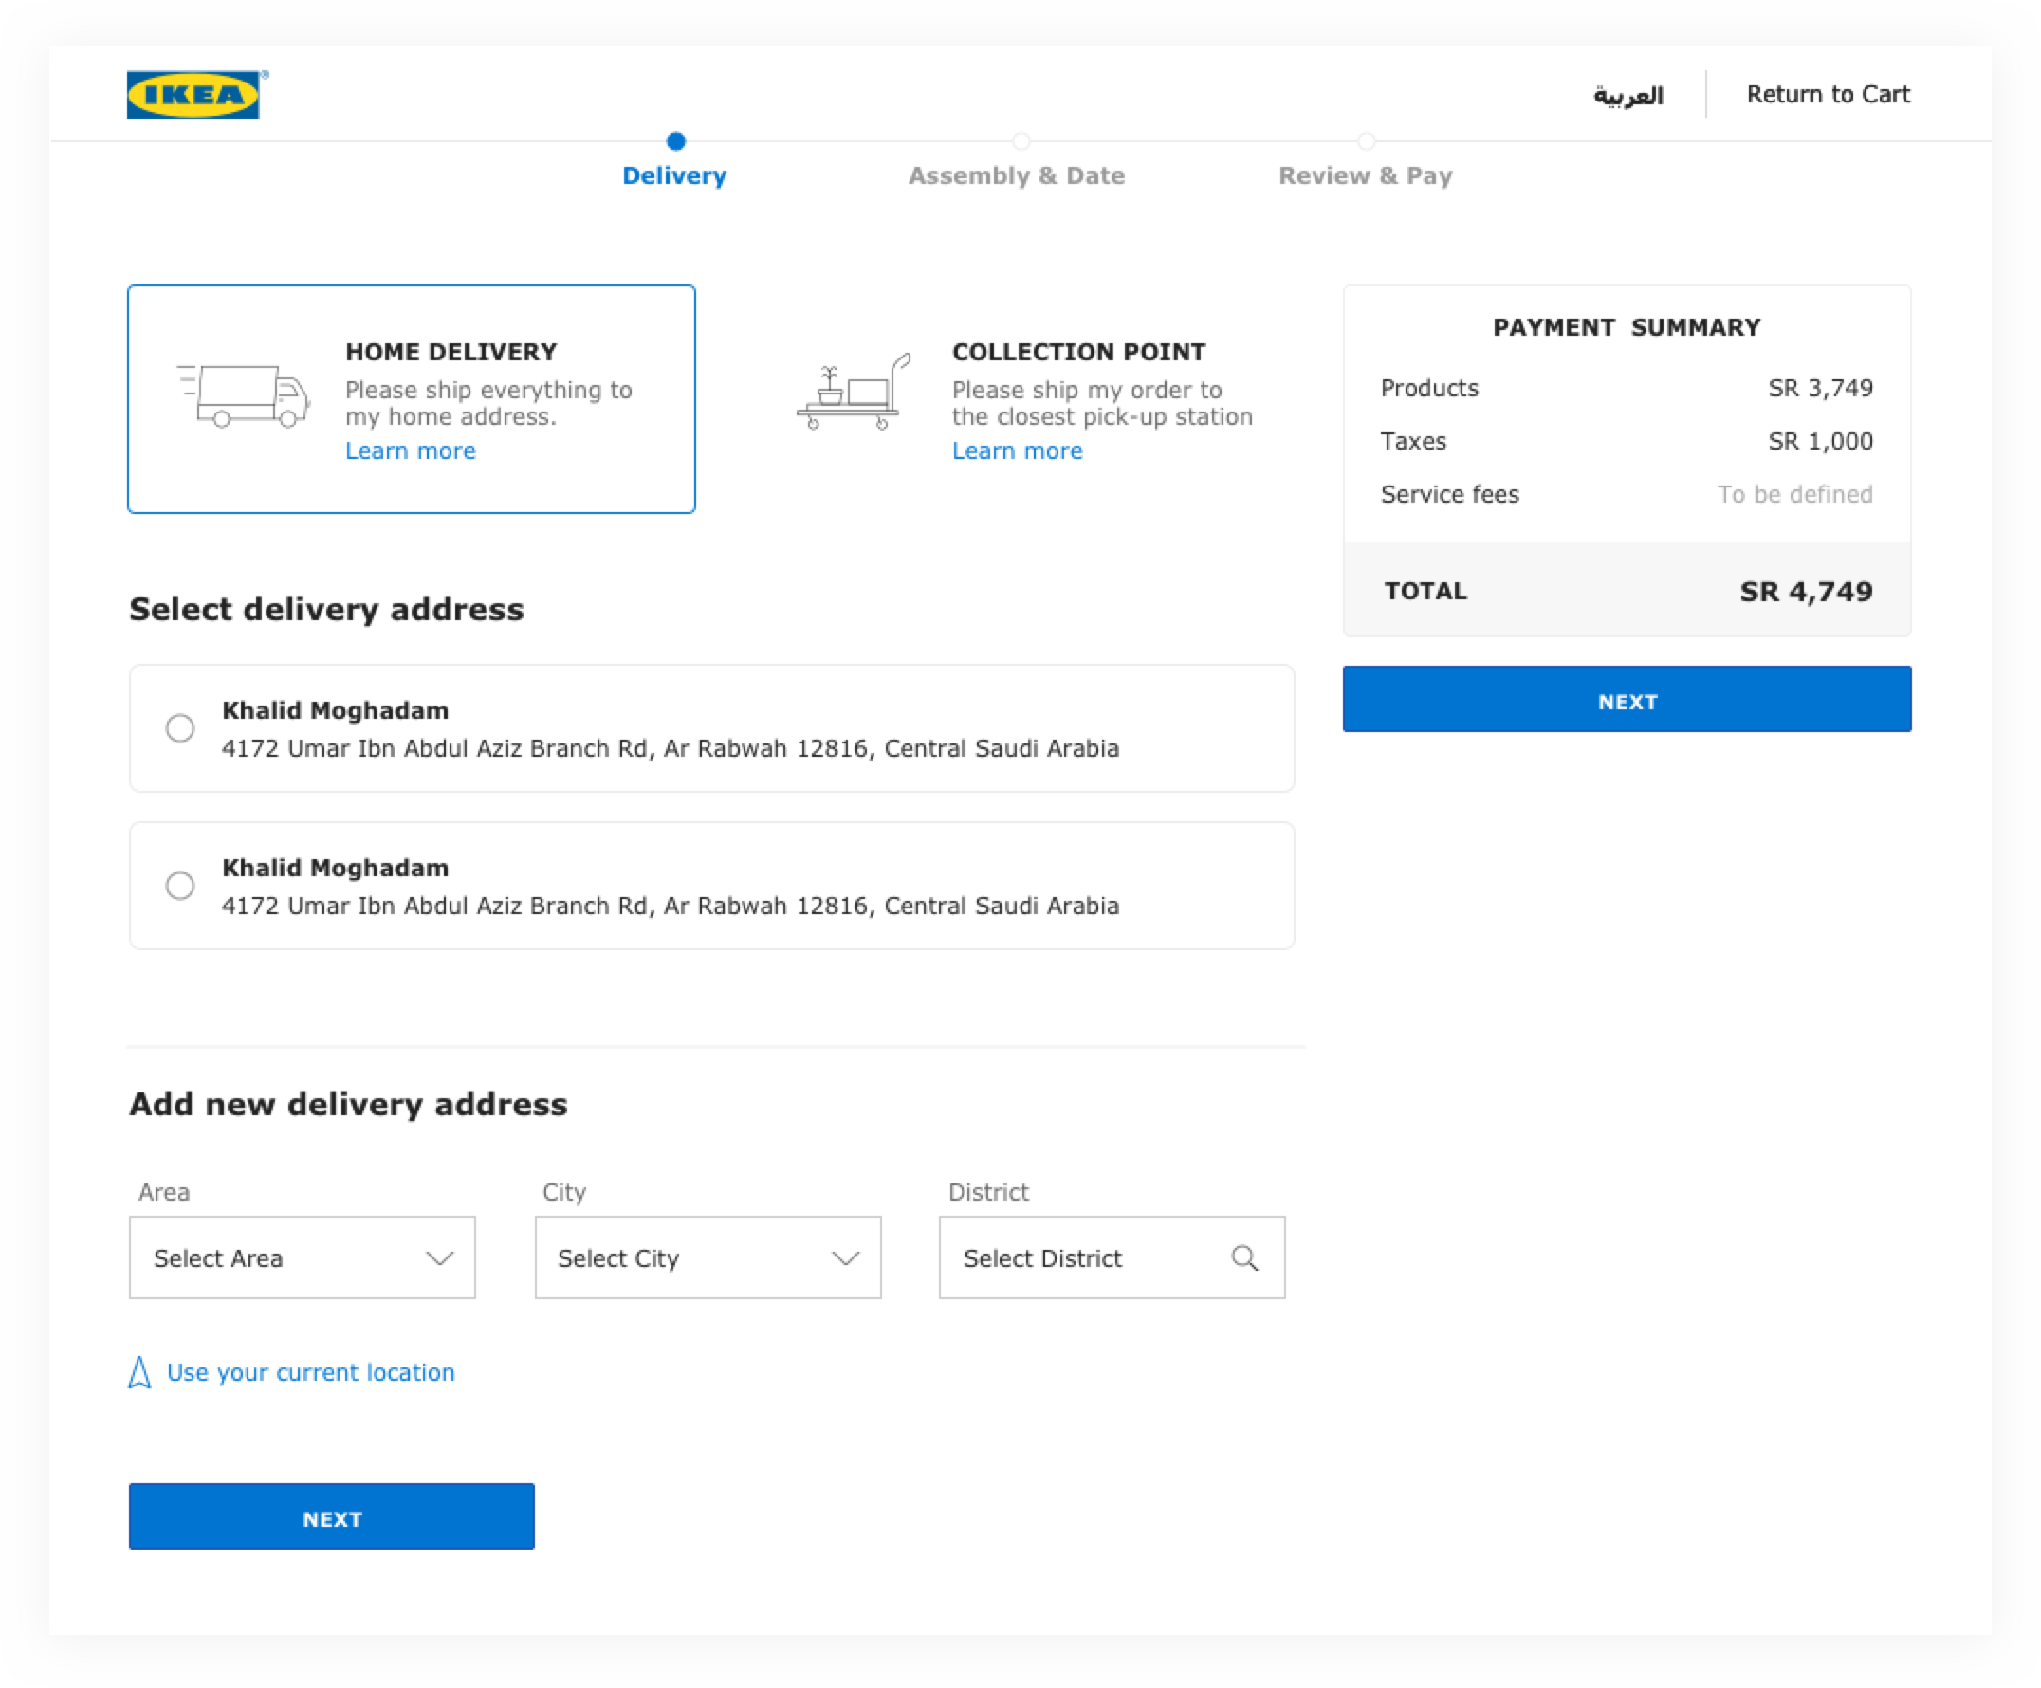Click the Review & Pay step dot
The width and height of the screenshot is (2041, 1688).
click(x=1367, y=141)
